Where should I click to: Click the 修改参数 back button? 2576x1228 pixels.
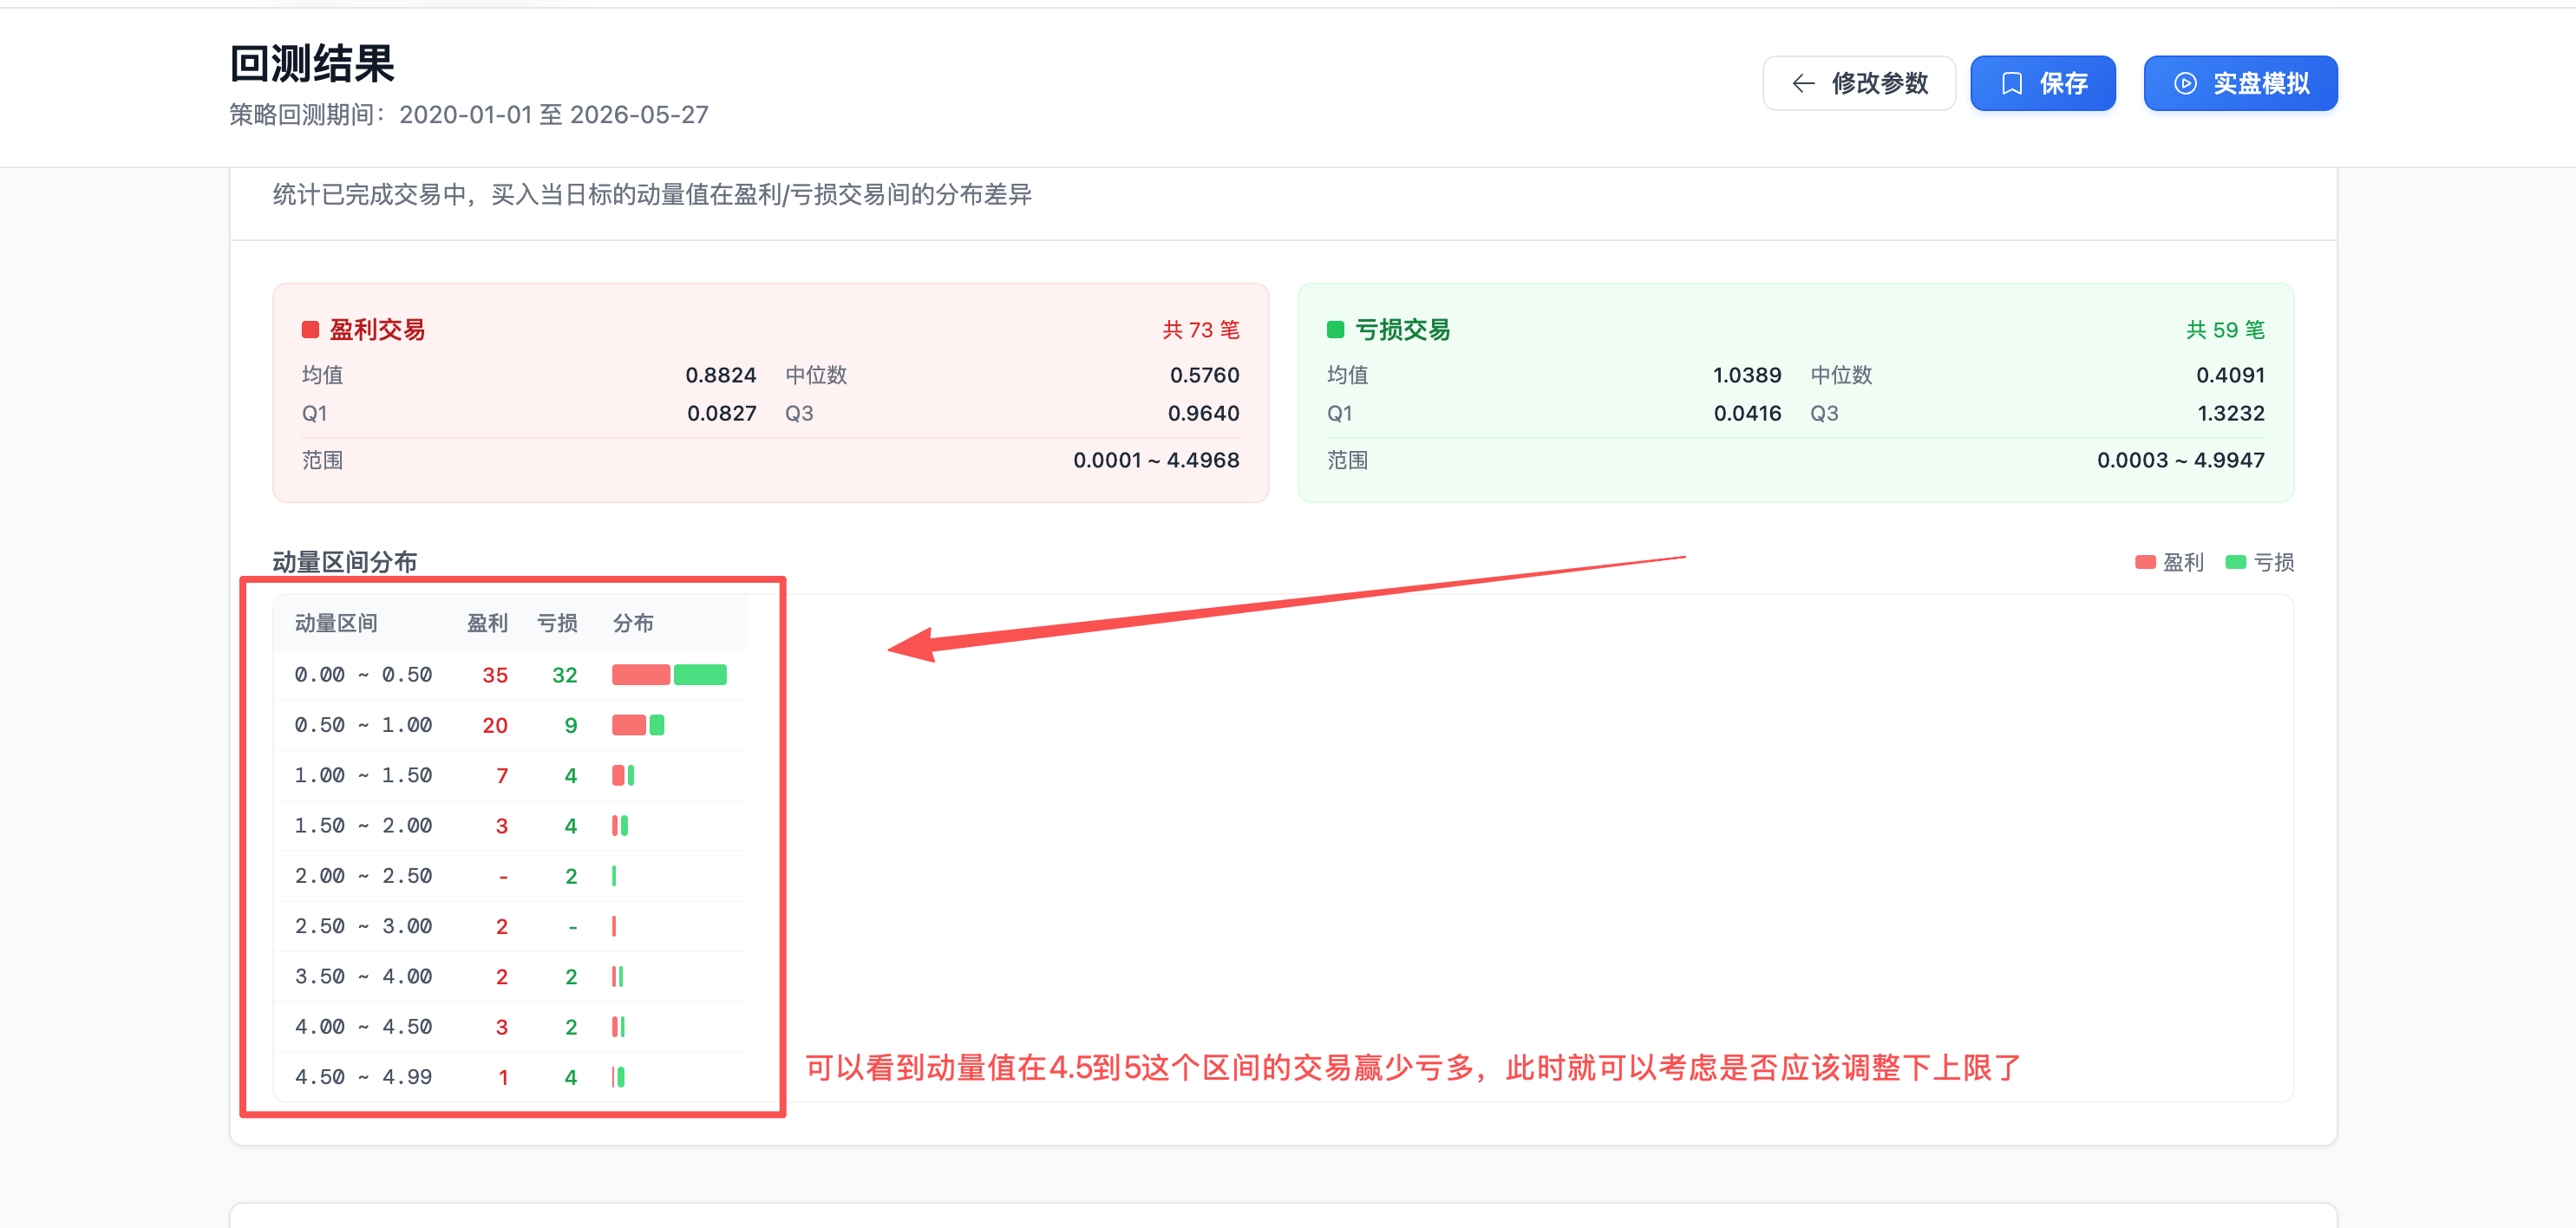pyautogui.click(x=1859, y=83)
